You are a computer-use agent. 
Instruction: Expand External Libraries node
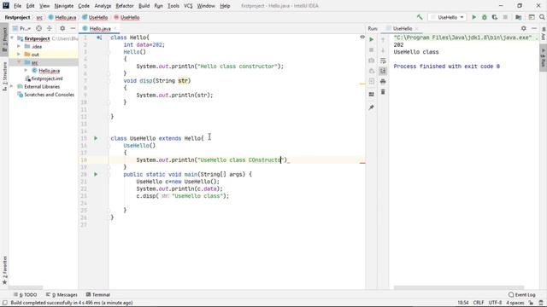point(12,86)
